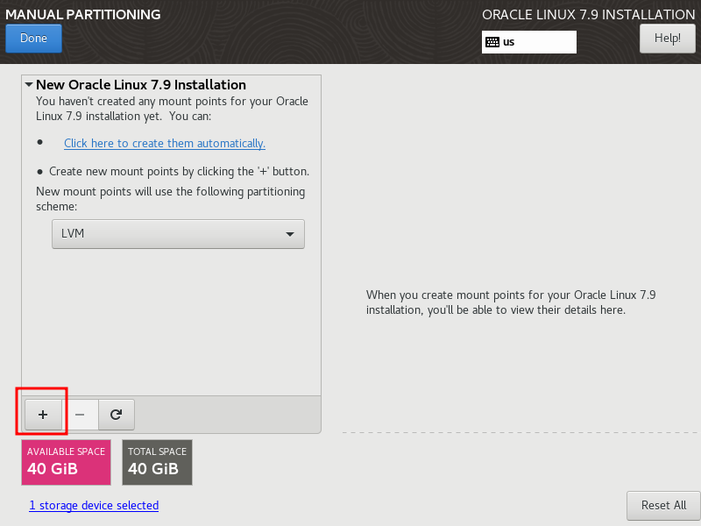Click the minus remove mount point button
The height and width of the screenshot is (526, 701).
[80, 415]
